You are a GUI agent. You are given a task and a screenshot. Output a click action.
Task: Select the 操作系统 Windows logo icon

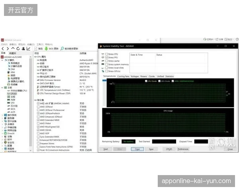6,115
